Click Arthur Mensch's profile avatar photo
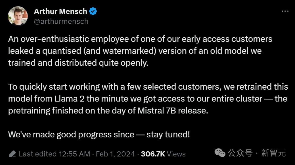This screenshot has width=295, height=165. tap(18, 16)
